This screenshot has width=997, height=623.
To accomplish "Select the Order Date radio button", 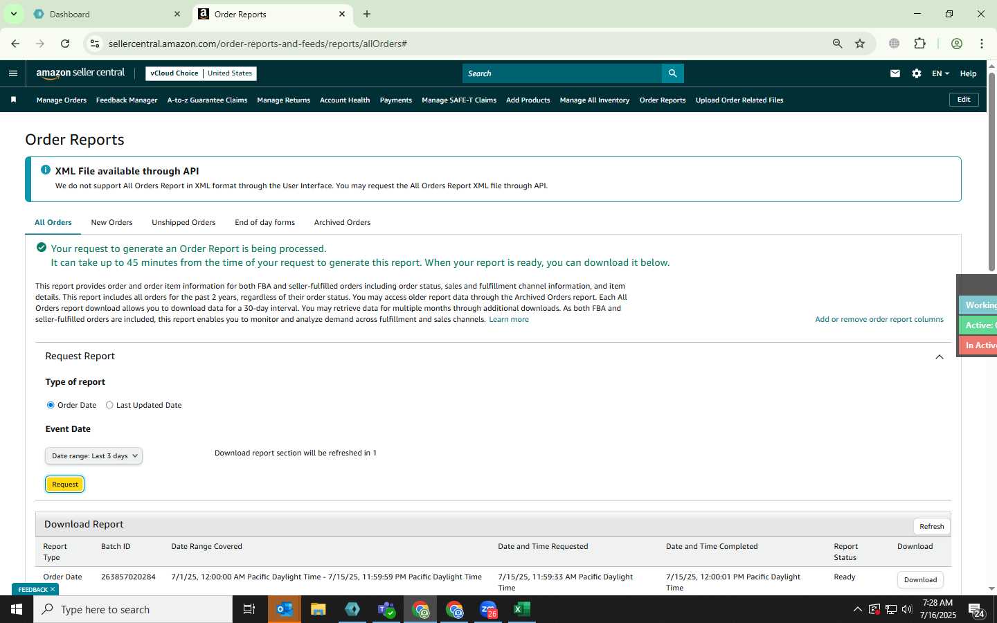I will click(x=51, y=405).
